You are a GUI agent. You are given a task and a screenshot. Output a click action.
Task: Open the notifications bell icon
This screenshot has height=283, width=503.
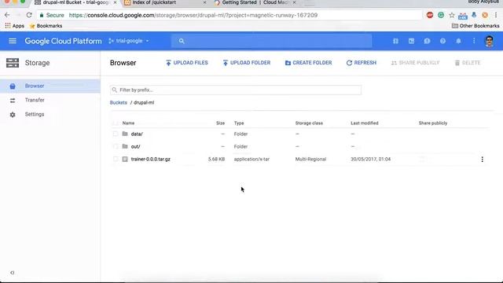458,41
